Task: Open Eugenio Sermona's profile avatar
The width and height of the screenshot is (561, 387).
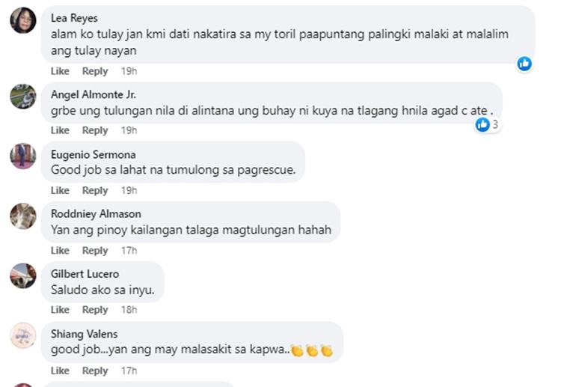Action: 23,156
